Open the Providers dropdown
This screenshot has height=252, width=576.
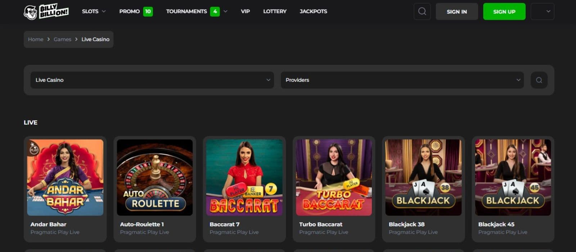[402, 80]
